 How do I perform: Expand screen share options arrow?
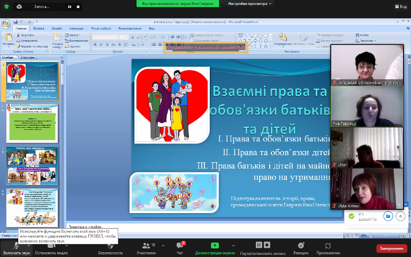233,245
